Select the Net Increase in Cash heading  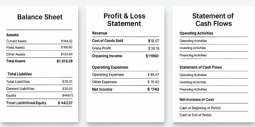click(197, 100)
